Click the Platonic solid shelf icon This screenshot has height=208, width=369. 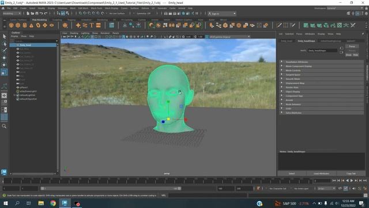(65, 25)
